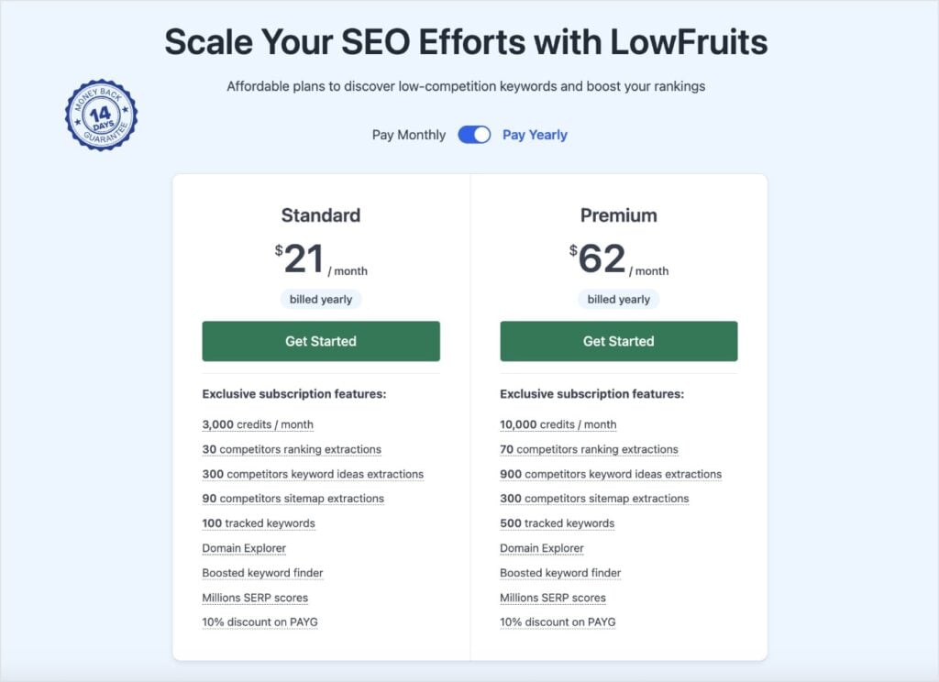Screen dimensions: 939x682
Task: Open the 100 tracked keywords link
Action: 258,523
